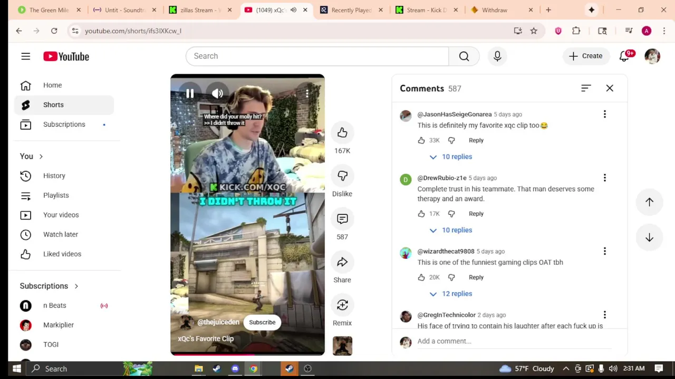Open options menu for GregInTechnicolor's comment
The height and width of the screenshot is (379, 675).
tap(605, 315)
